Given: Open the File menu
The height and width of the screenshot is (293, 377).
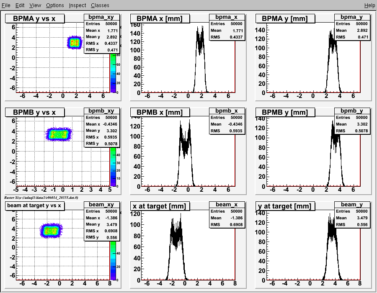Looking at the screenshot, I should [x=6, y=5].
